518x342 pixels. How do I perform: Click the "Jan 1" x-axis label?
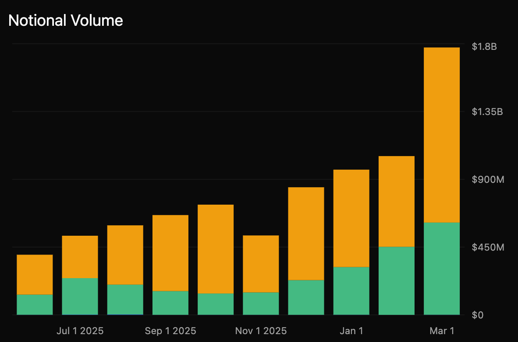point(351,330)
